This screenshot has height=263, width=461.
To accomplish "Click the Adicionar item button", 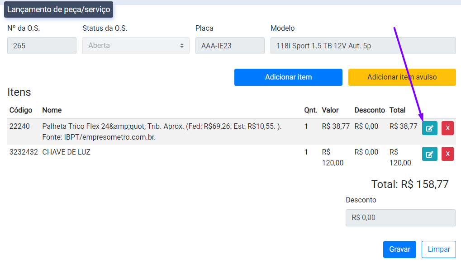I will point(288,77).
